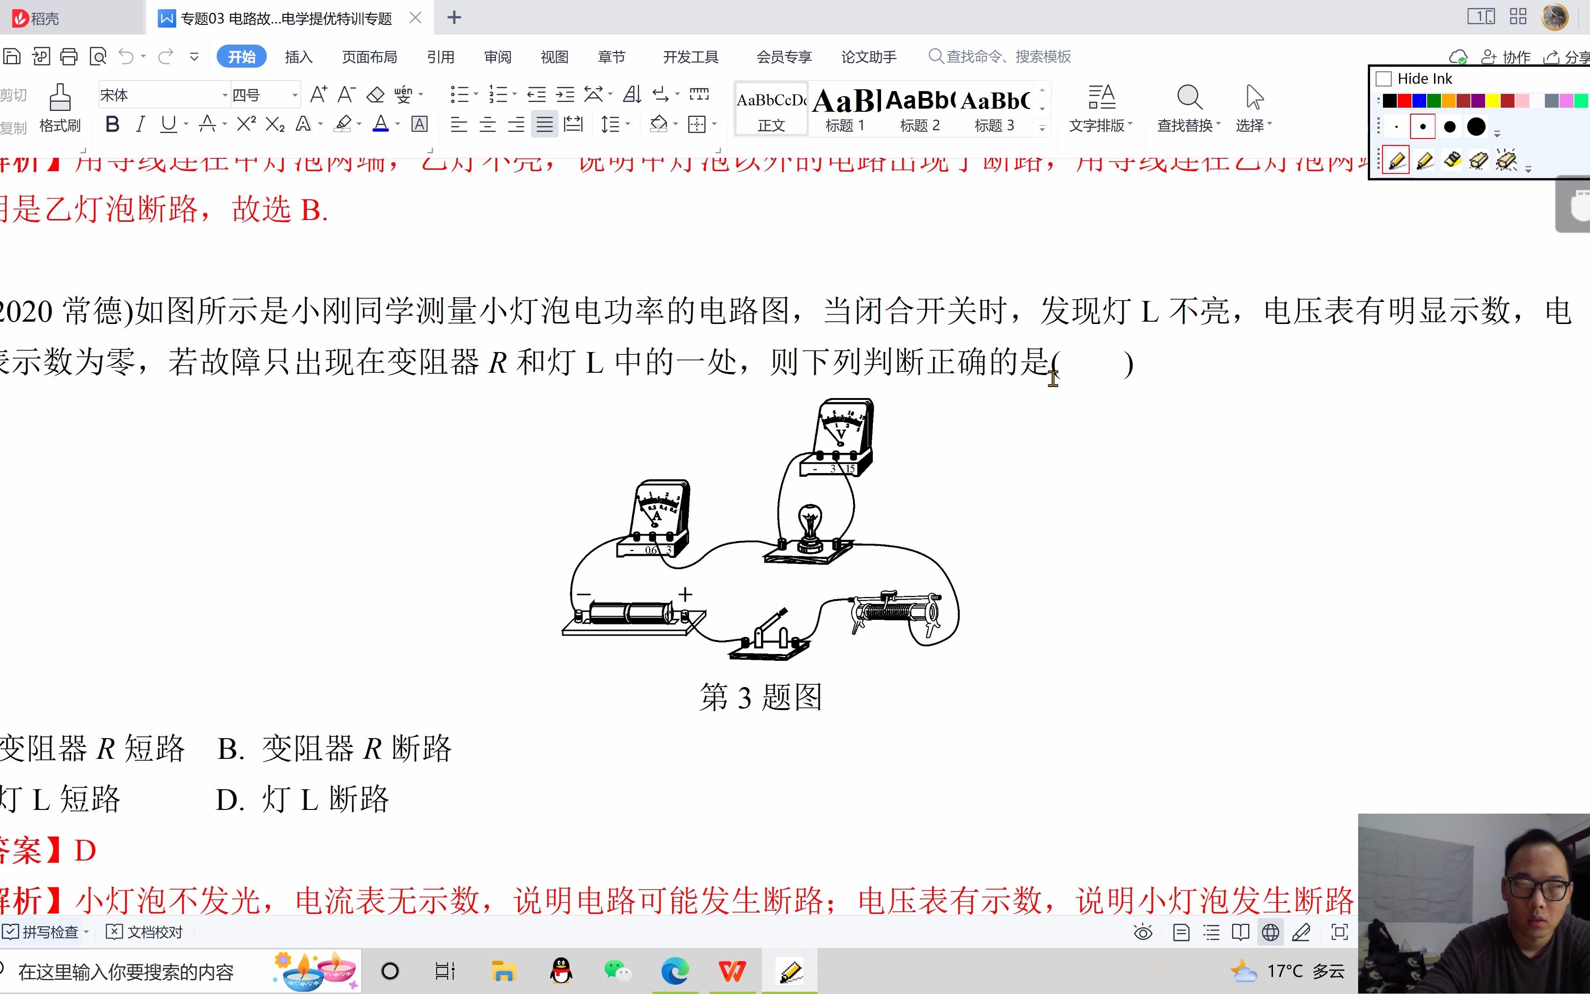
Task: Click the print icon in the quick toolbar
Action: point(69,57)
